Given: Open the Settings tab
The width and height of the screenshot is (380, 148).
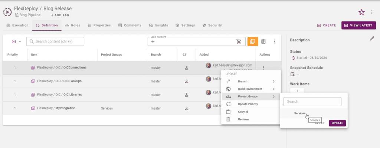Looking at the screenshot, I should pyautogui.click(x=185, y=25).
